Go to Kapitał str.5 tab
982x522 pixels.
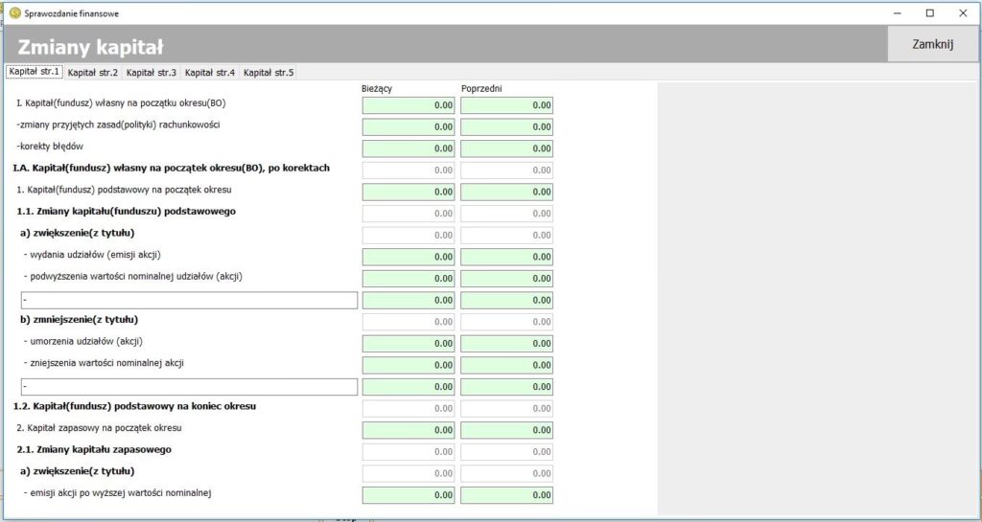click(x=269, y=72)
